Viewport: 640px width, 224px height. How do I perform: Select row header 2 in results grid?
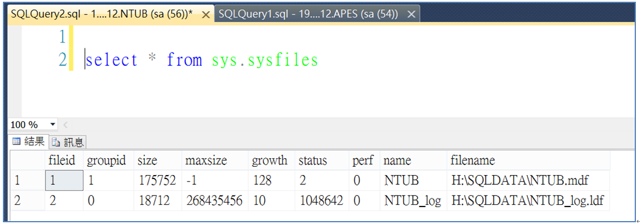click(x=27, y=201)
